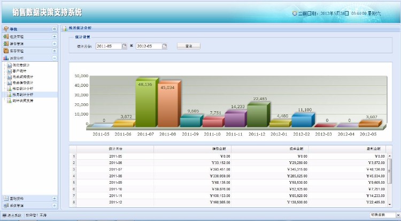Collapse the 决策分析 accordion section
Viewport: 401px width, 221px height.
[x=54, y=58]
